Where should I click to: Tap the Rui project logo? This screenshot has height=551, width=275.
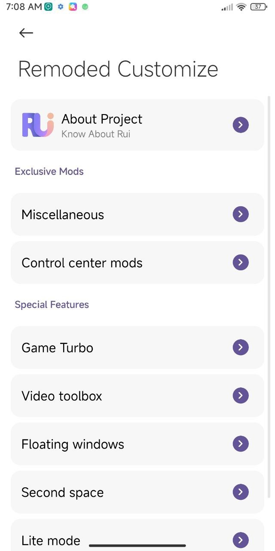[x=38, y=125]
